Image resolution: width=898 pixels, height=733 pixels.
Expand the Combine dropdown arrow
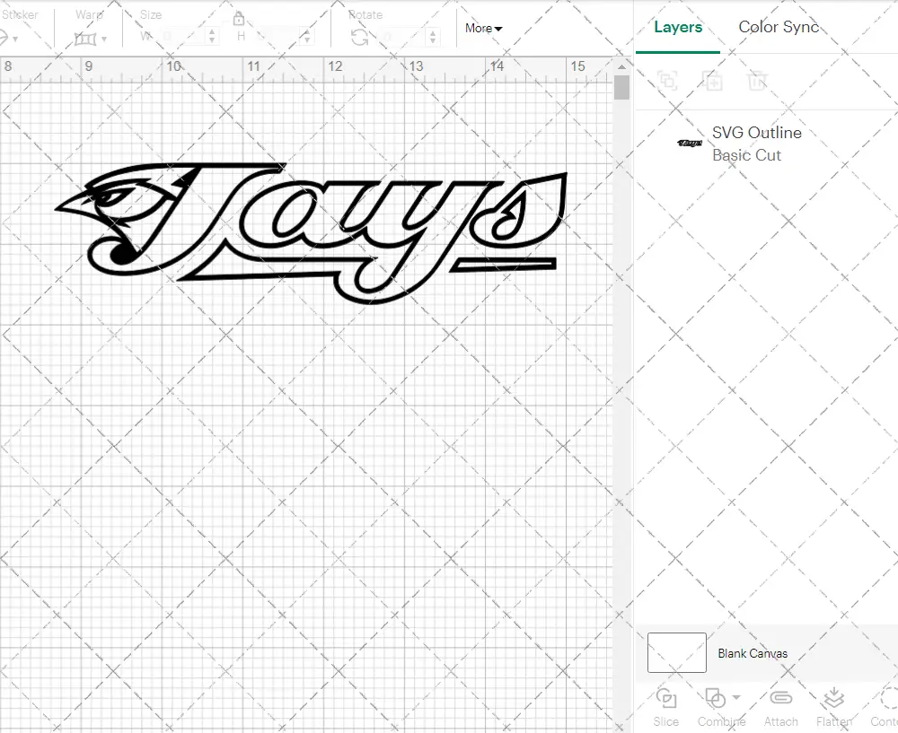pos(736,697)
